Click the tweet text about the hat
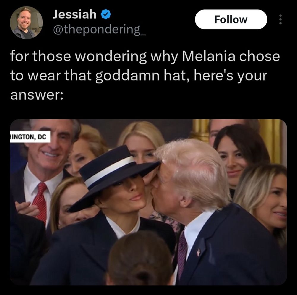Screen dimensions: 297x295 point(145,76)
